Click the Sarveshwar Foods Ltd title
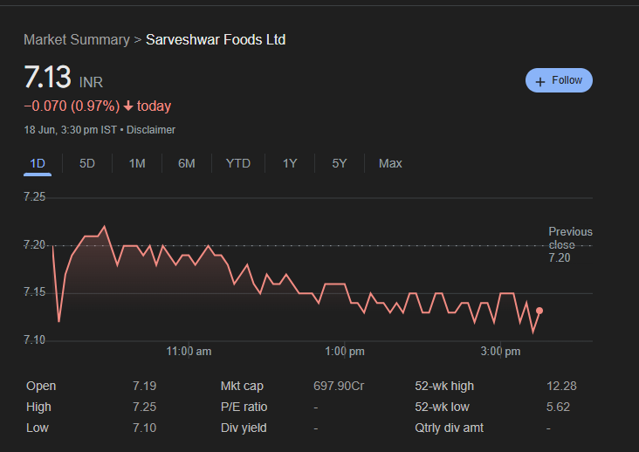 coord(216,40)
